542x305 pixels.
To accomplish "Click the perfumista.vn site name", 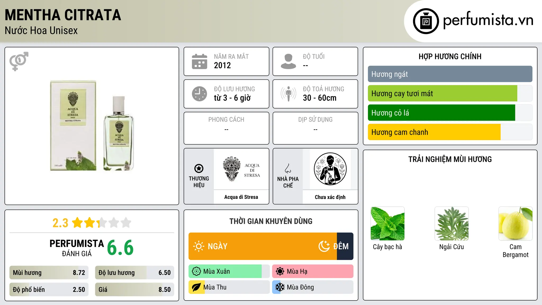I will [488, 20].
